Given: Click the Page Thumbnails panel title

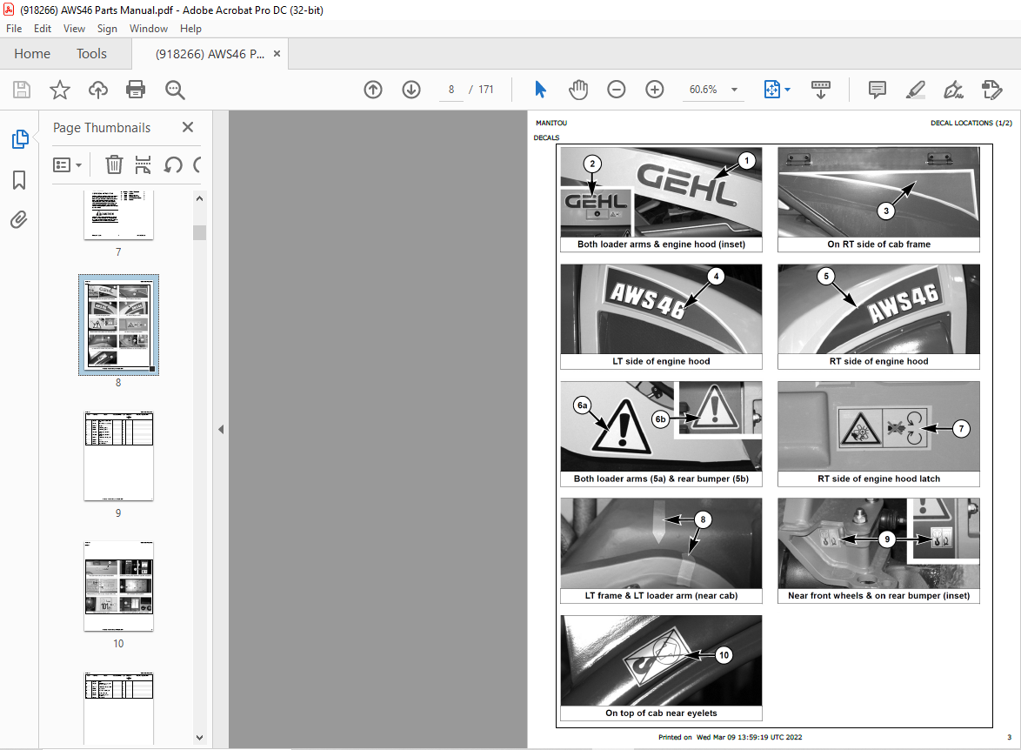Looking at the screenshot, I should point(102,128).
